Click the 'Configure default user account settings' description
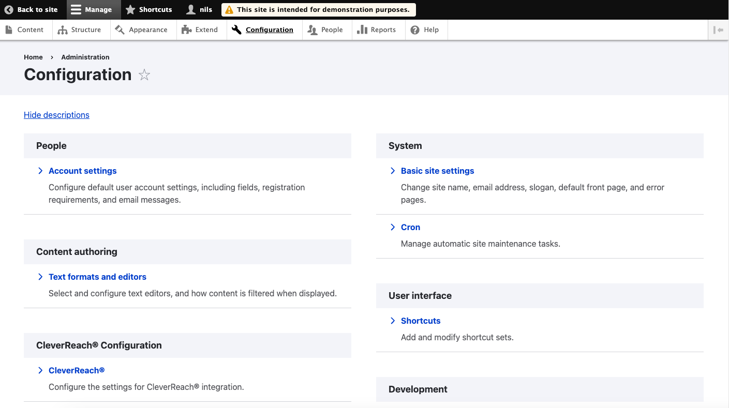729x408 pixels. (x=177, y=193)
